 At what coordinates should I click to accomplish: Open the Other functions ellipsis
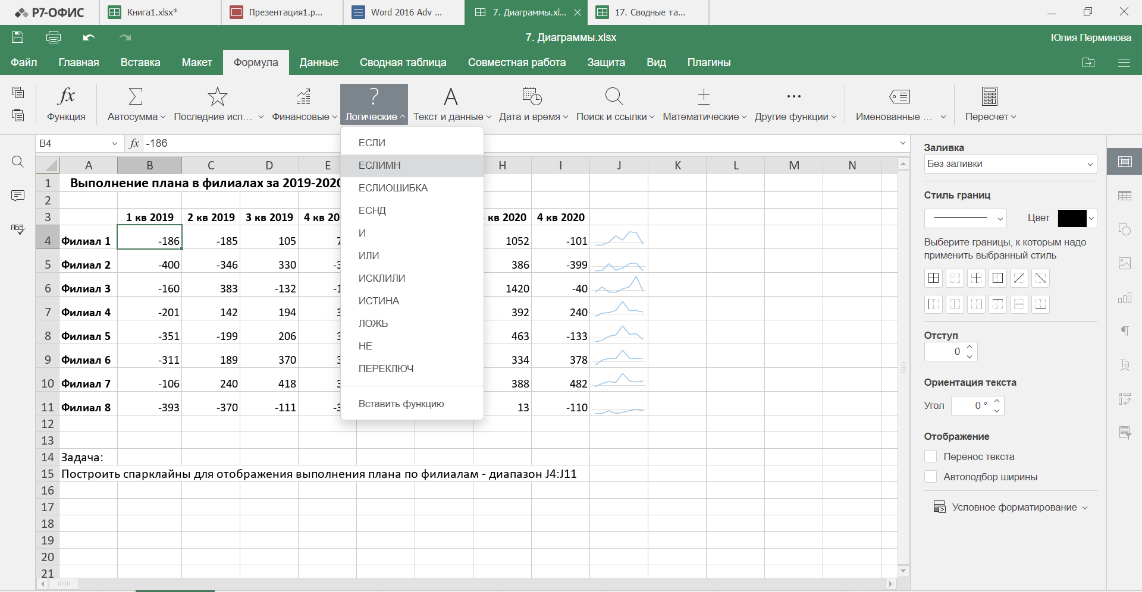(794, 96)
